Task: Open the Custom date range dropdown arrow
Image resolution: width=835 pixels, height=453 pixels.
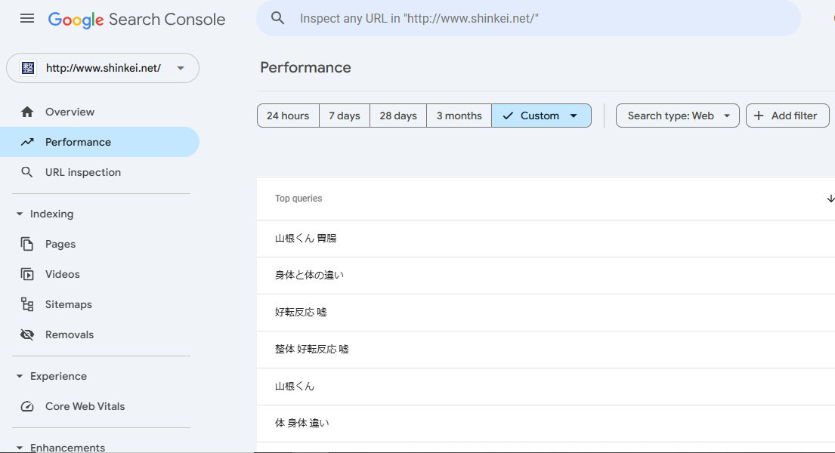Action: 574,116
